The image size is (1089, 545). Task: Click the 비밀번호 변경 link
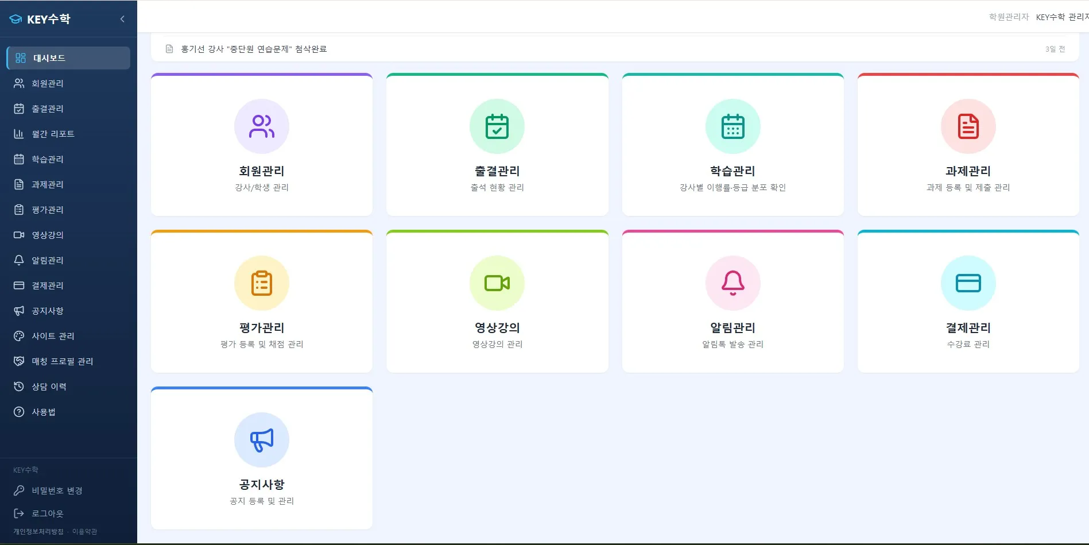57,490
